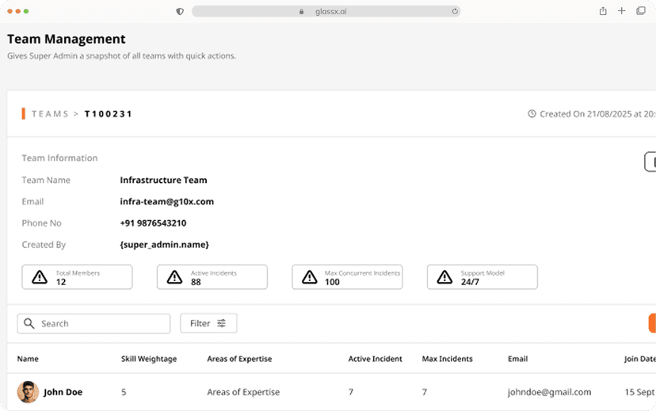Click the infra-team@g10x.com email value

click(x=167, y=201)
